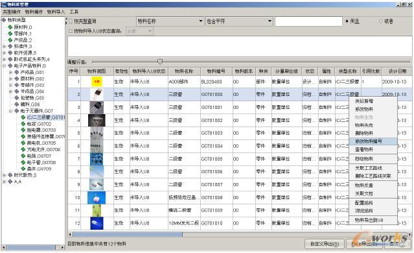Screen dimensions: 414x253
Task: Click the 物料导出到U8 context entry
Action: coord(369,220)
